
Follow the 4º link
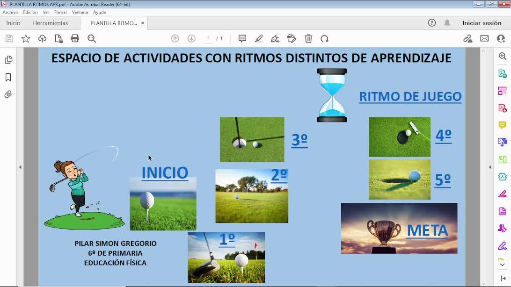[x=444, y=136]
